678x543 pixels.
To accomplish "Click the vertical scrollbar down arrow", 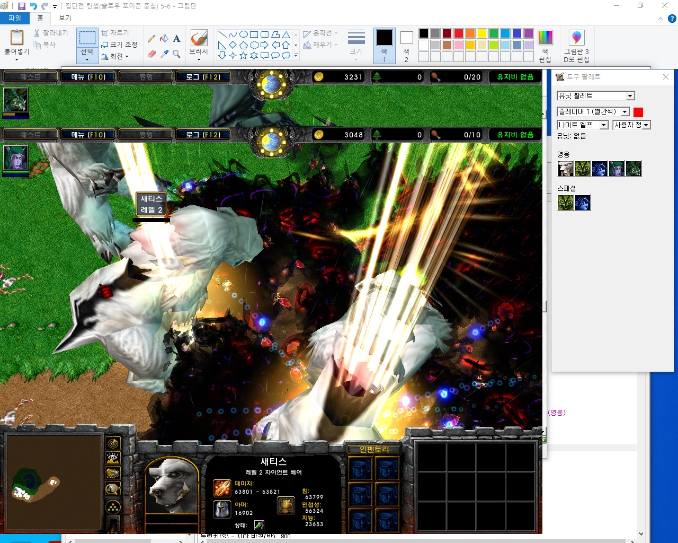I will pos(641,534).
